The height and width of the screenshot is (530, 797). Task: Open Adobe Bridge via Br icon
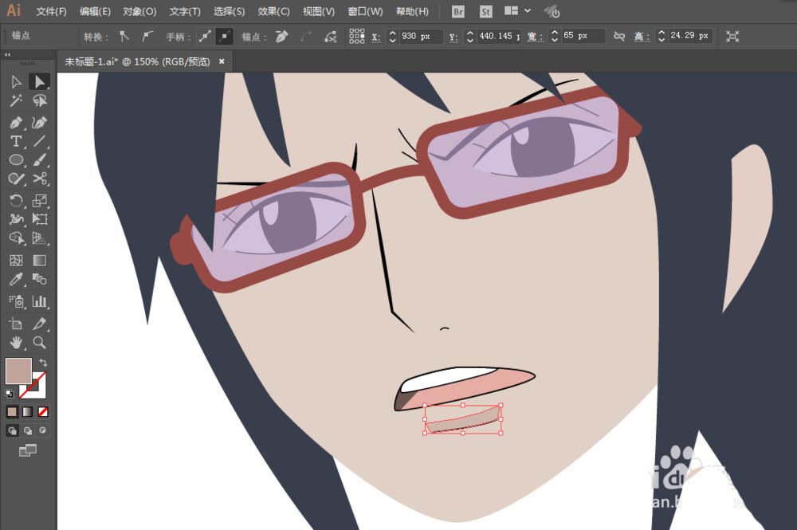point(458,12)
